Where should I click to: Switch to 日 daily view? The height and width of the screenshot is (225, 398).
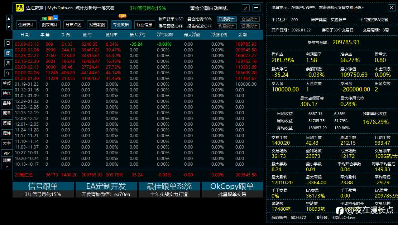click(8, 43)
